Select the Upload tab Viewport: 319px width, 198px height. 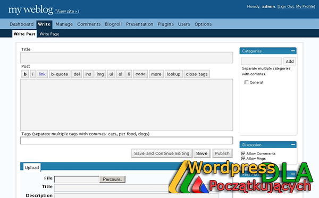[32, 168]
